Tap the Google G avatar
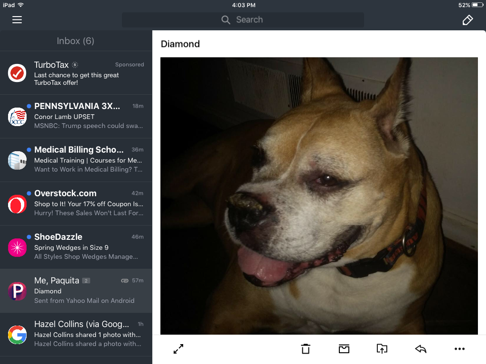 click(17, 335)
